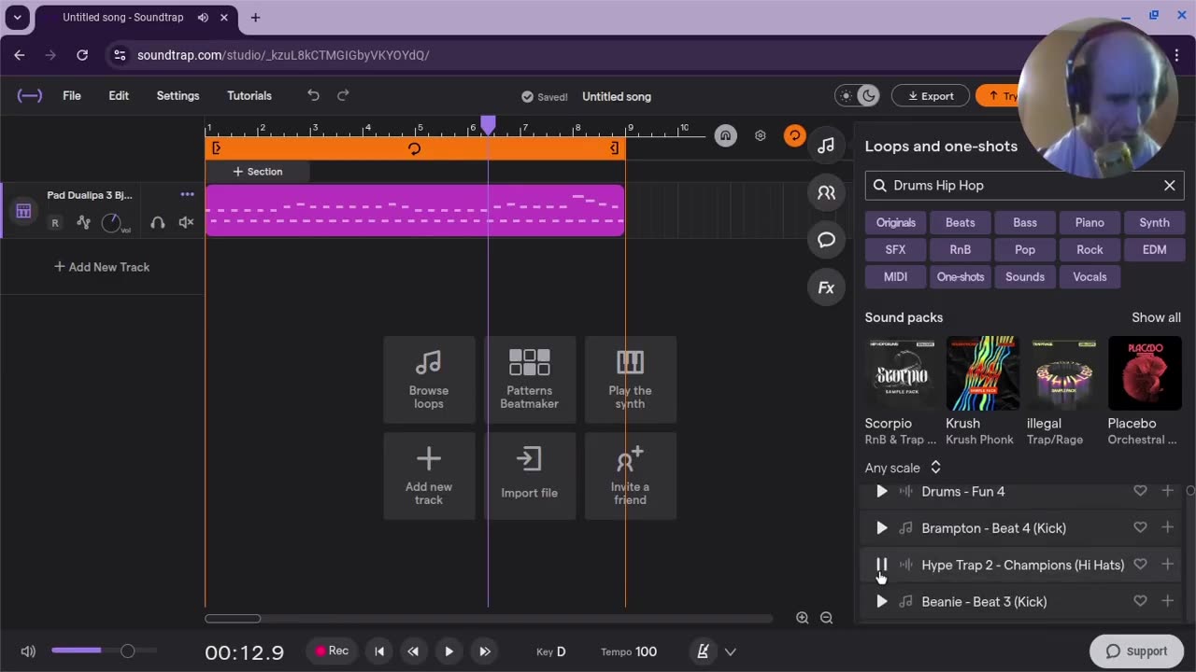Viewport: 1196px width, 672px height.
Task: Open the track automation icon
Action: [84, 222]
